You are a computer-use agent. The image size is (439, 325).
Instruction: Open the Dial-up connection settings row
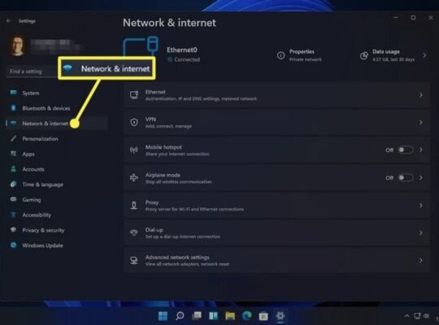pos(276,232)
